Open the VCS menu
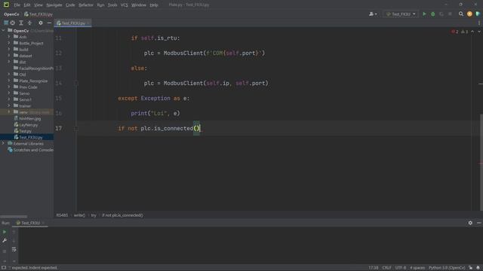Screen dimensions: 483x271 pos(124,5)
